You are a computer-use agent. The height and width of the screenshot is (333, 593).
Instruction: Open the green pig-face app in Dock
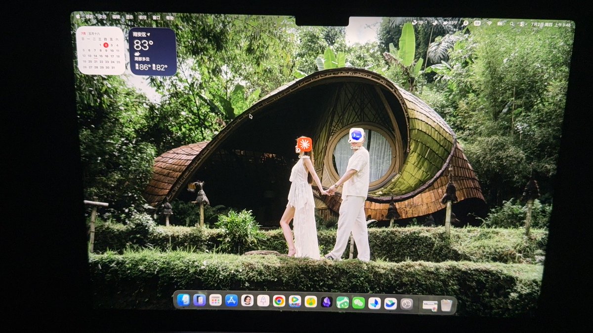point(342,302)
